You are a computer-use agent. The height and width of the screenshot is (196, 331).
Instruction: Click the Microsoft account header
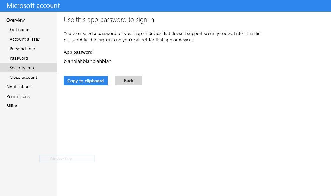[33, 5]
